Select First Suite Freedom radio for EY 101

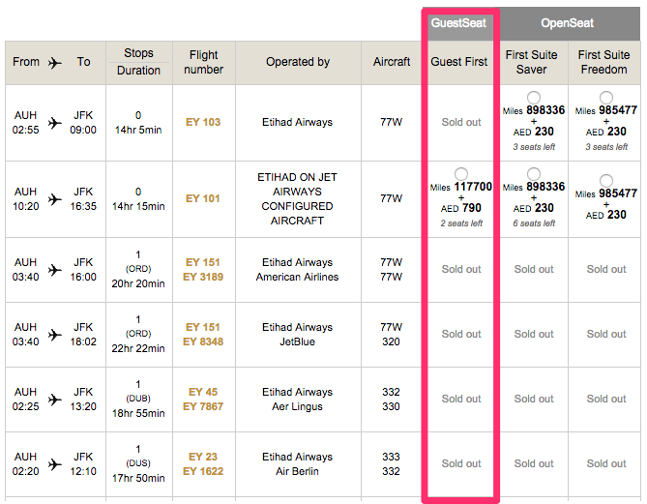point(605,181)
